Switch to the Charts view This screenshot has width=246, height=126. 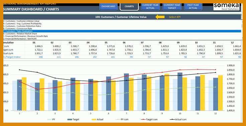129,7
